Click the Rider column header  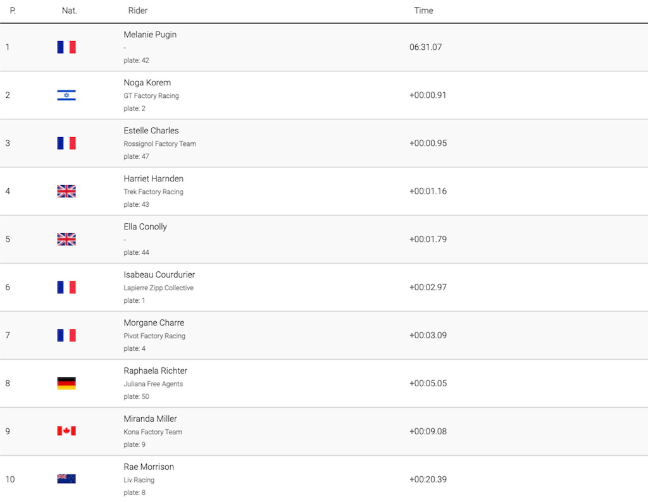point(137,11)
